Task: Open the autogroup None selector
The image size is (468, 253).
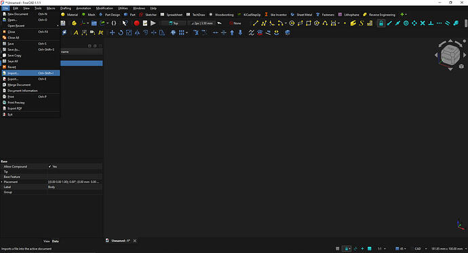Action: click(x=235, y=23)
